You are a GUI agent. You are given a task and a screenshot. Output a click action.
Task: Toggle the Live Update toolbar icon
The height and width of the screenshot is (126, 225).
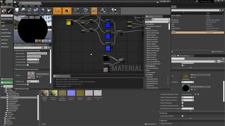pos(85,11)
